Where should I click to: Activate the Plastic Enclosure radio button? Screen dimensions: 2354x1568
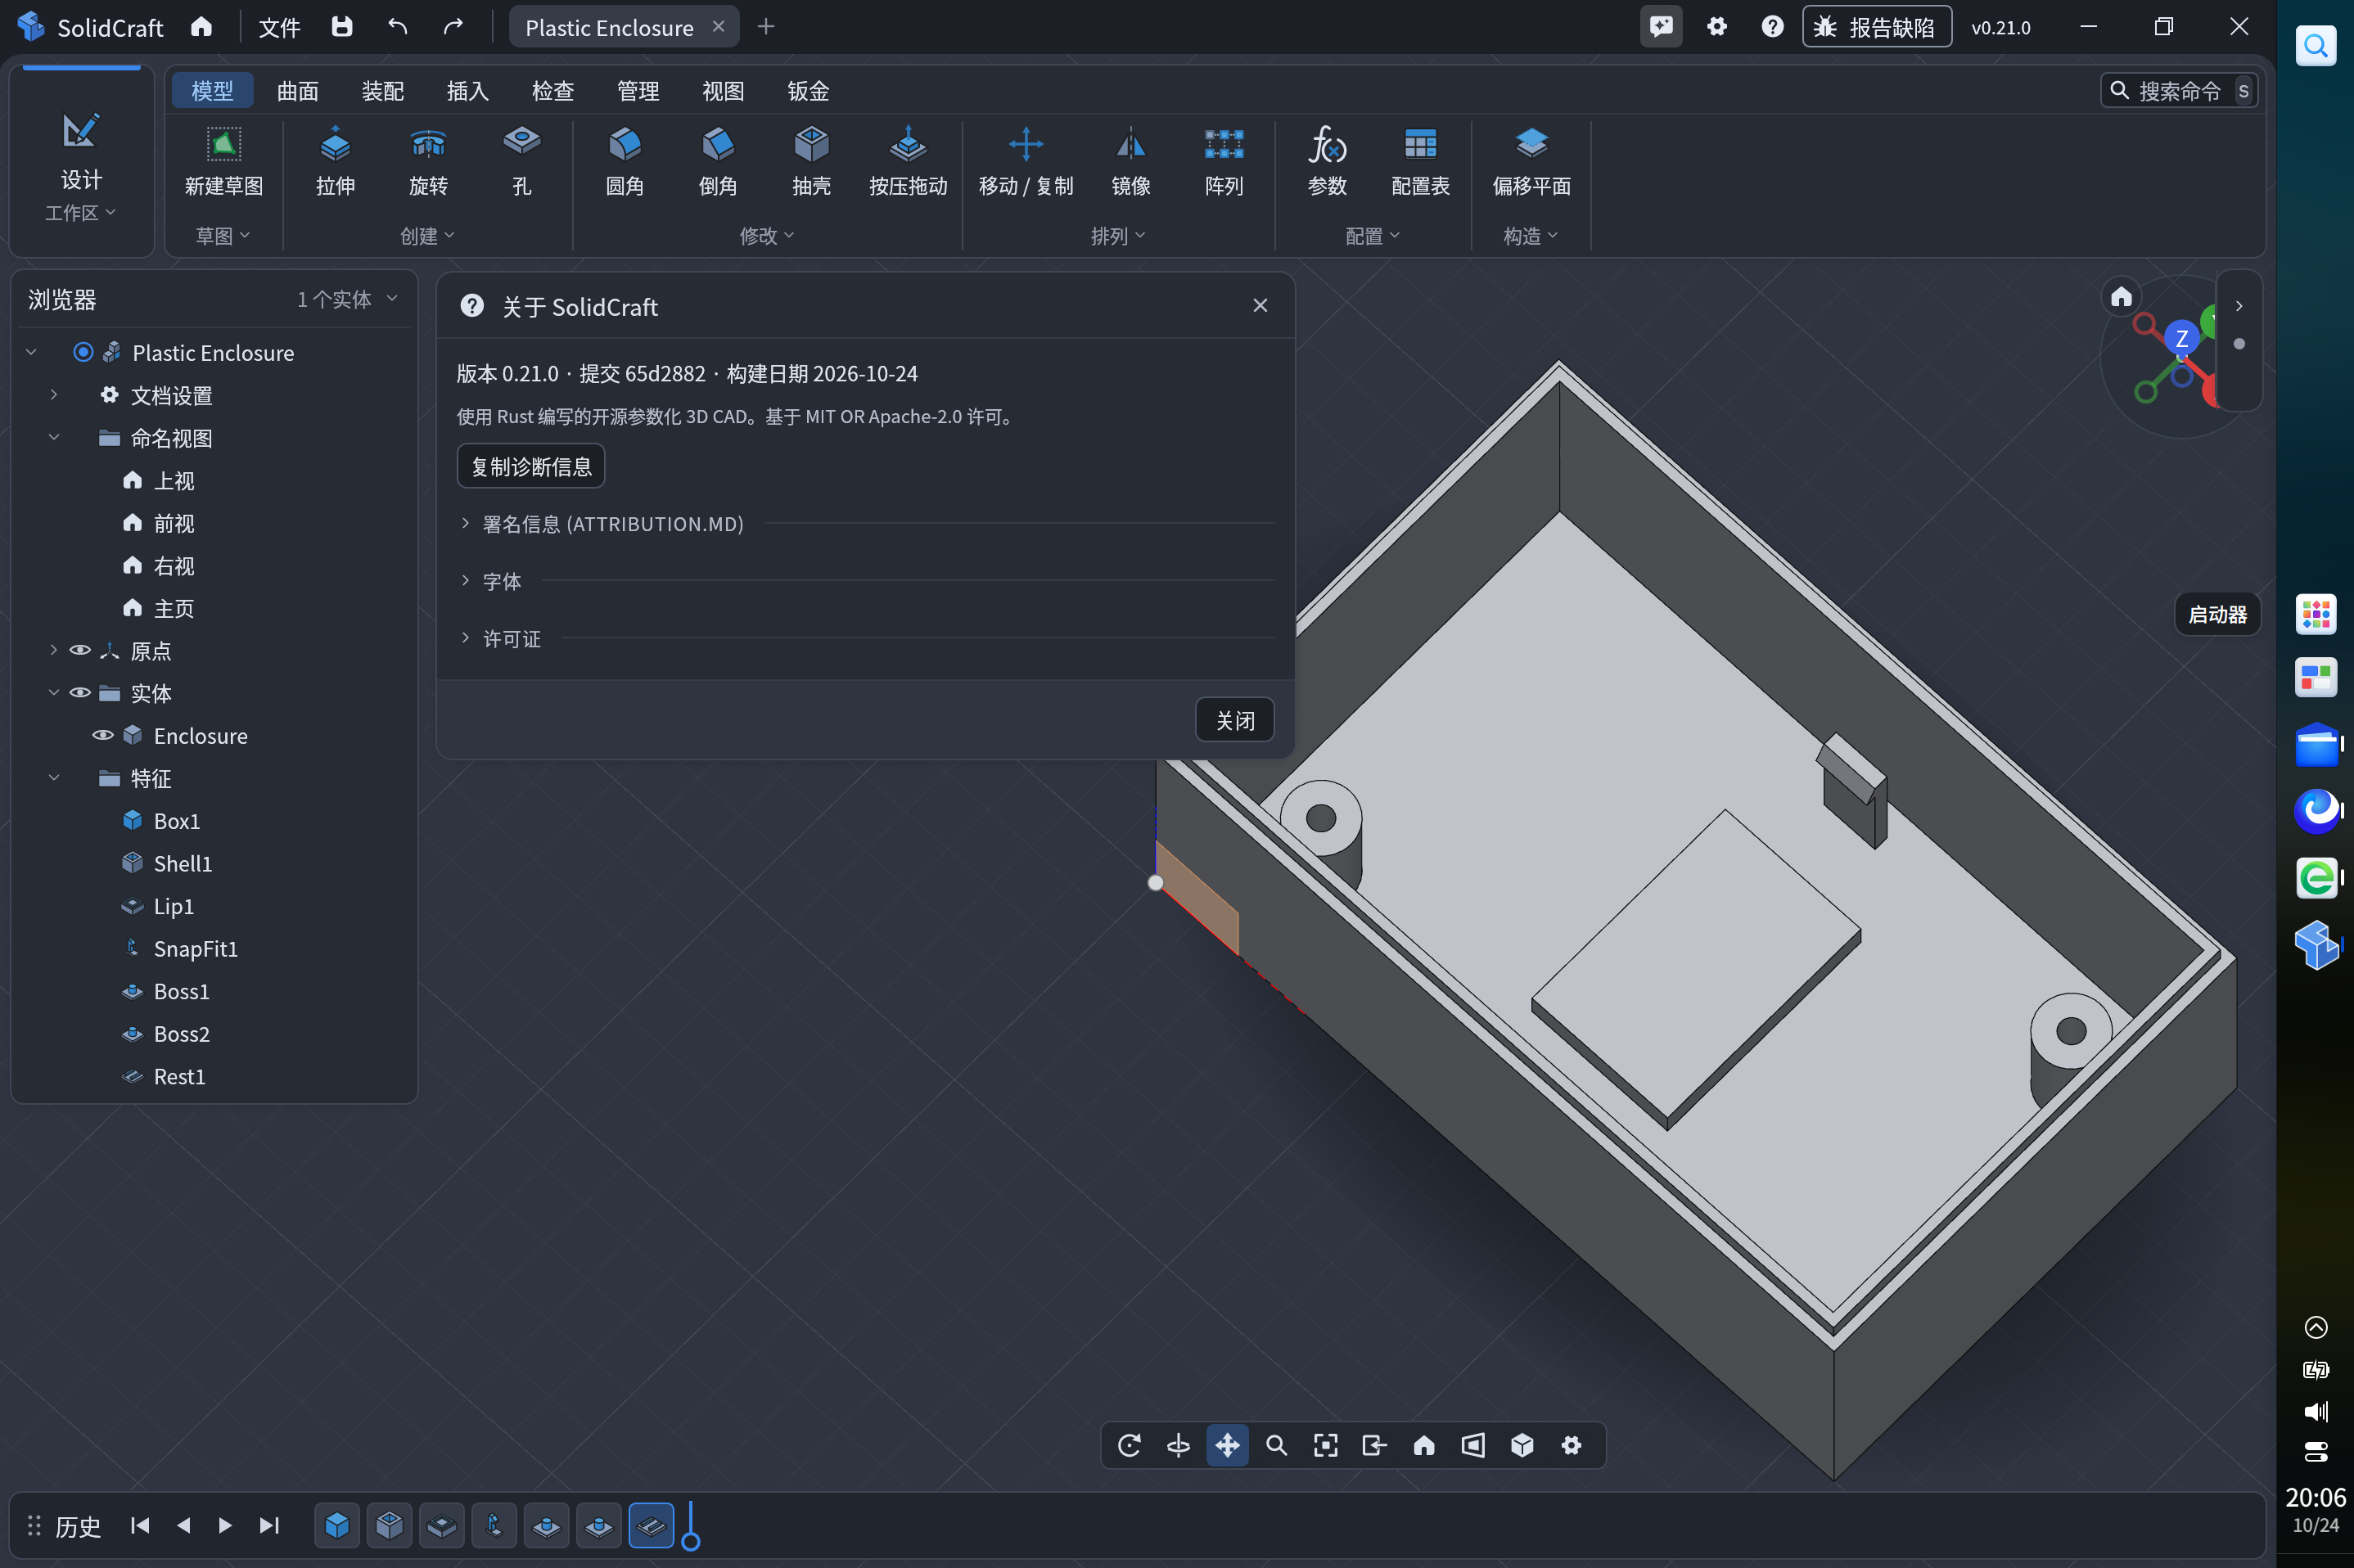pos(83,352)
